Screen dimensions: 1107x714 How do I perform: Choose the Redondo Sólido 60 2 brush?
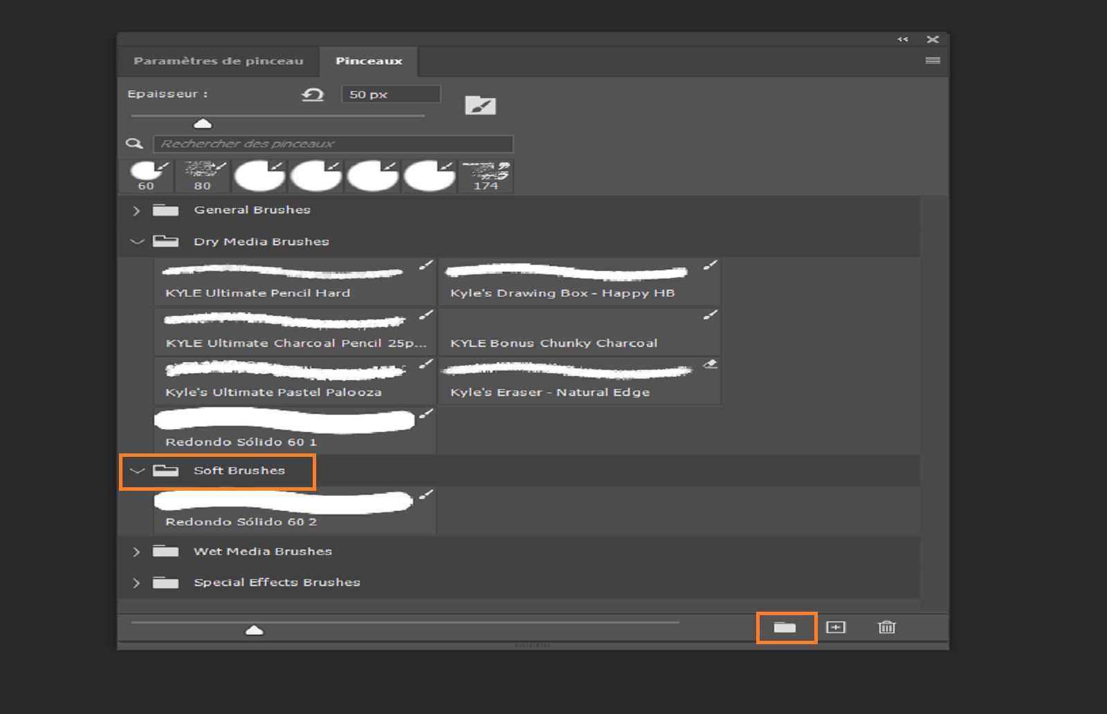coord(295,511)
